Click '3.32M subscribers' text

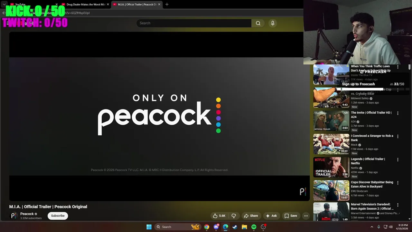tap(31, 218)
